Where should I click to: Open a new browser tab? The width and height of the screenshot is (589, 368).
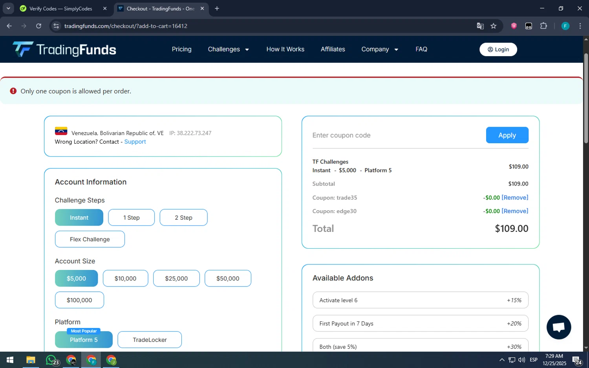[x=217, y=8]
